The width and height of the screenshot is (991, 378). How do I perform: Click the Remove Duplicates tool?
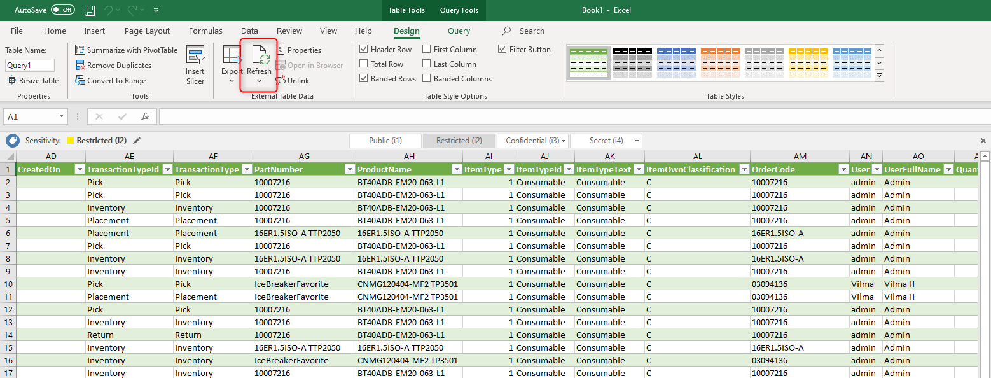(x=114, y=65)
